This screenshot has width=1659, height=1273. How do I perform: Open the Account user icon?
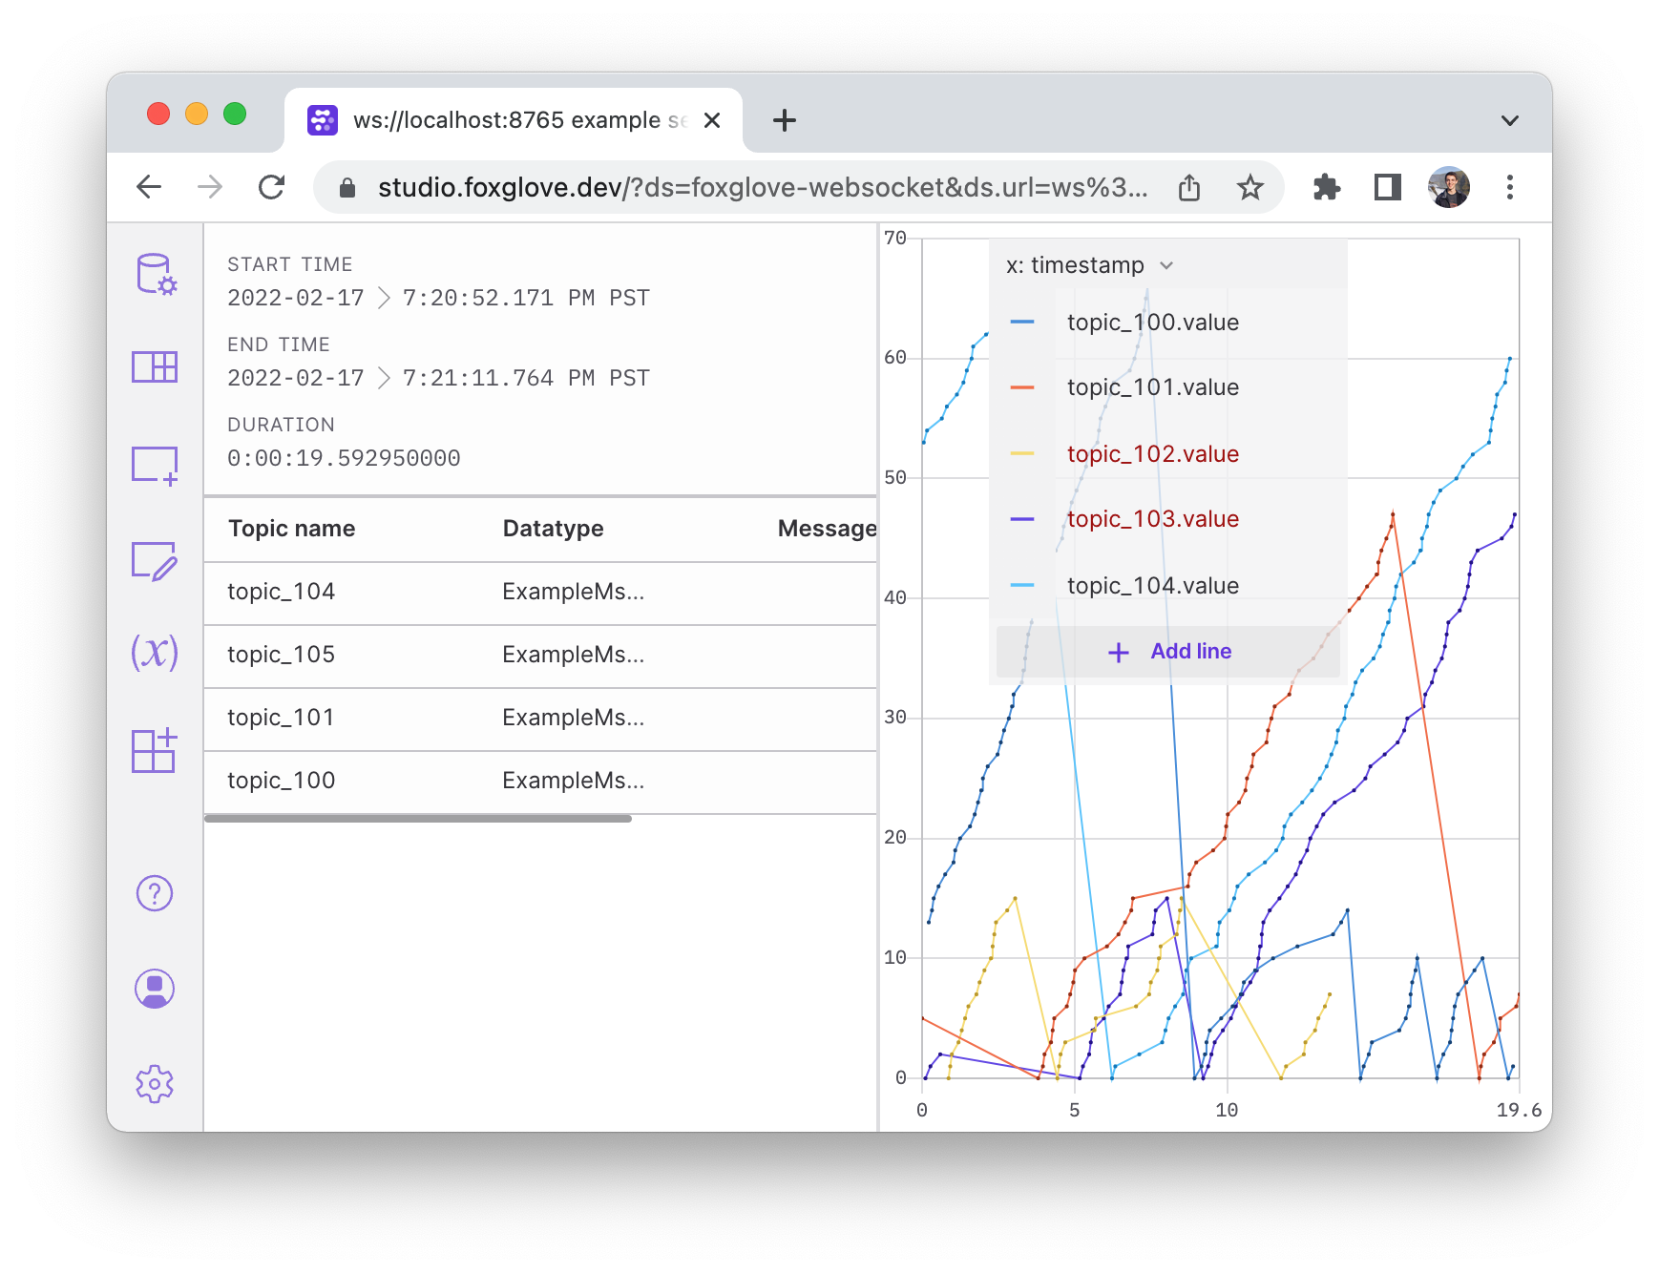(155, 989)
